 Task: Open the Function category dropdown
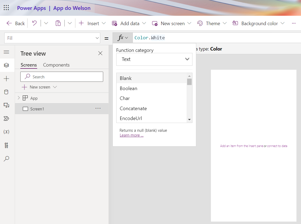click(154, 59)
